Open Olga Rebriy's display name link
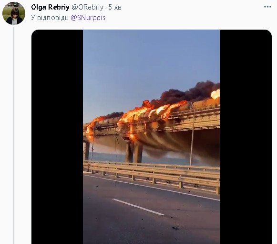277x244 pixels. [x=50, y=7]
